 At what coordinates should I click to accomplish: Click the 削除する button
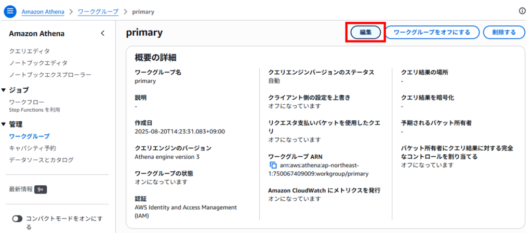(x=504, y=33)
